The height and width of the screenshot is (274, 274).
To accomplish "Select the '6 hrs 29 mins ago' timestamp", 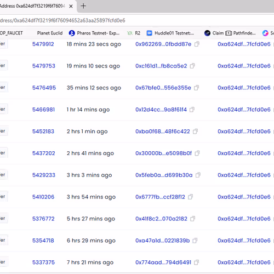I will [91, 241].
